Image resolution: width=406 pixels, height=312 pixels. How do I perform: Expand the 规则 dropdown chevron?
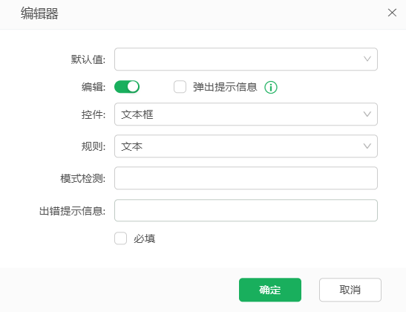367,146
